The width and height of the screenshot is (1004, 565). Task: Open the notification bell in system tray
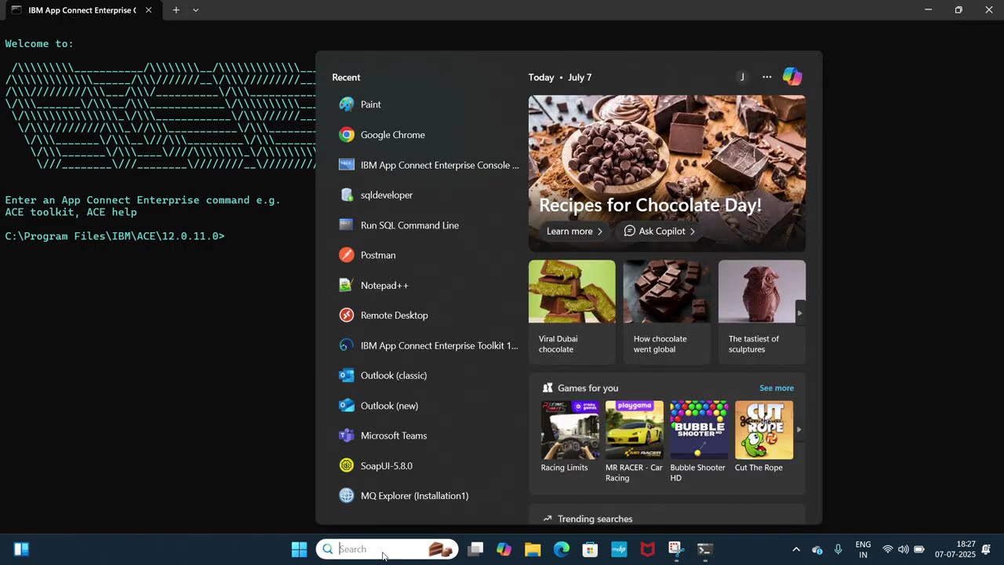[987, 549]
